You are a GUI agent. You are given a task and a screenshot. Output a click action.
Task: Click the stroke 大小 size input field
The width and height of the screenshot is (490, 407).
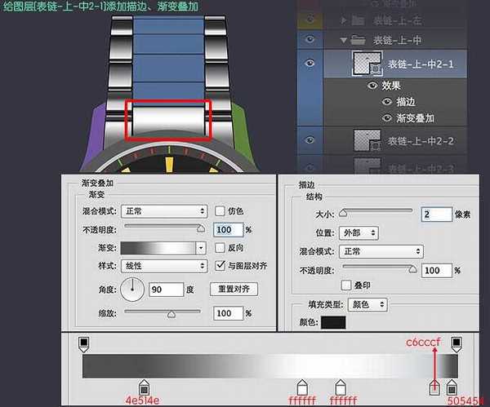point(436,215)
